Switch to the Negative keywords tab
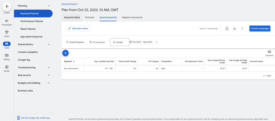Viewport: 275px width, 121px height. click(x=132, y=17)
